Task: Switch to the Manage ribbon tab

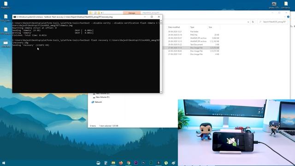Action: click(132, 13)
